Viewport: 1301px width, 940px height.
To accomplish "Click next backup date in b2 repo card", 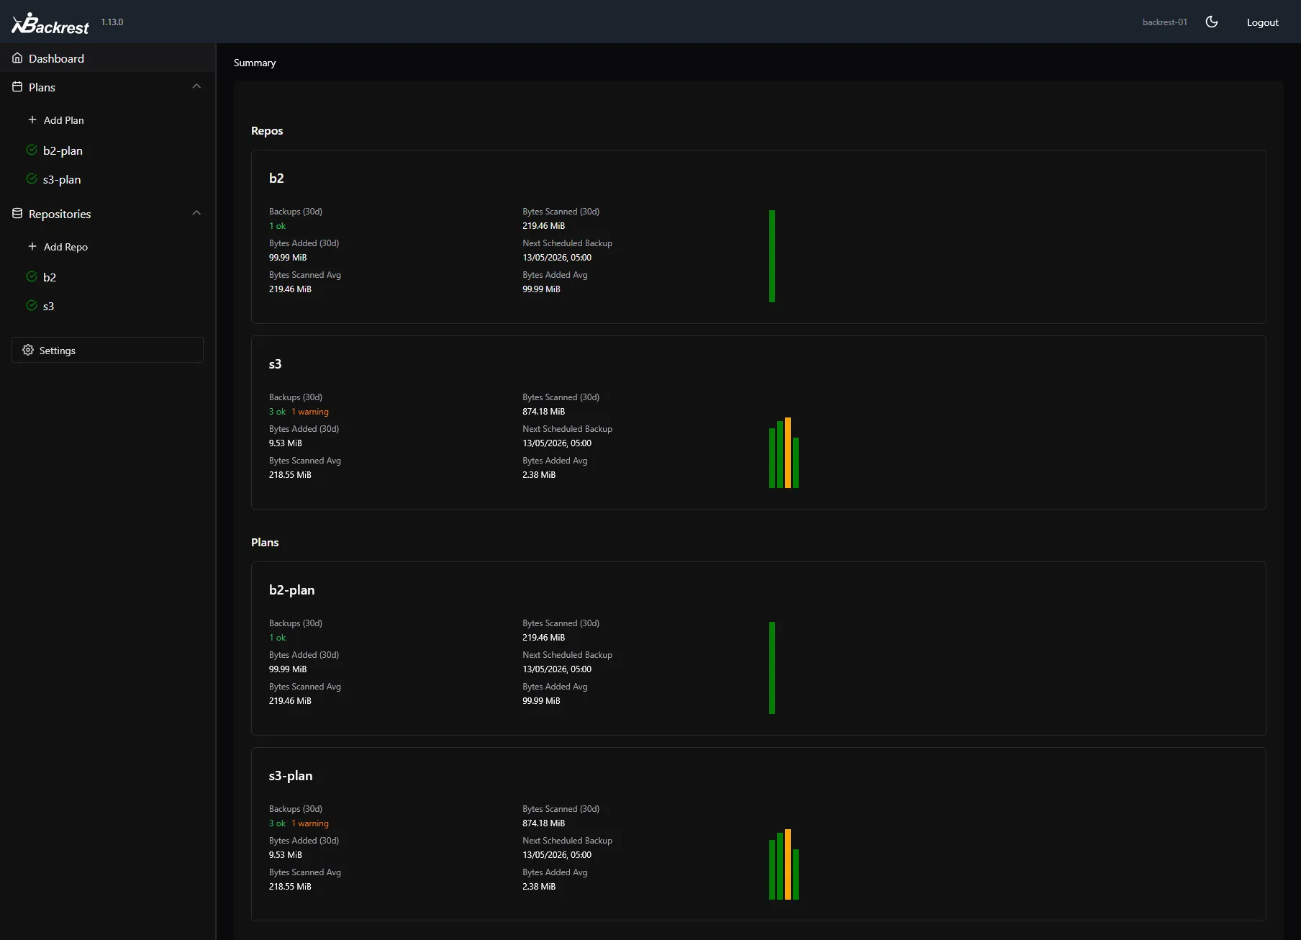I will coord(557,258).
